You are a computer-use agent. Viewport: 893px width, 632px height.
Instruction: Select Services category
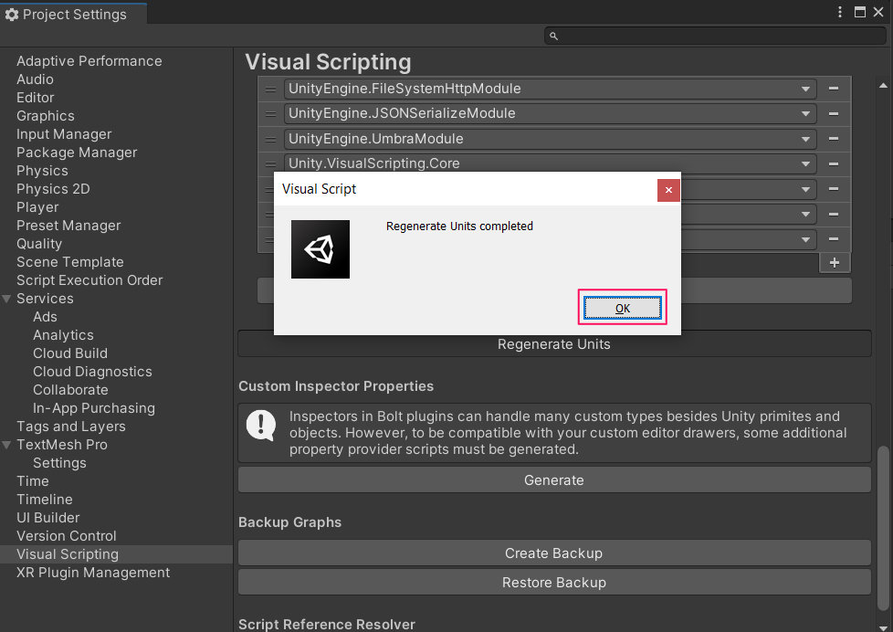[45, 299]
